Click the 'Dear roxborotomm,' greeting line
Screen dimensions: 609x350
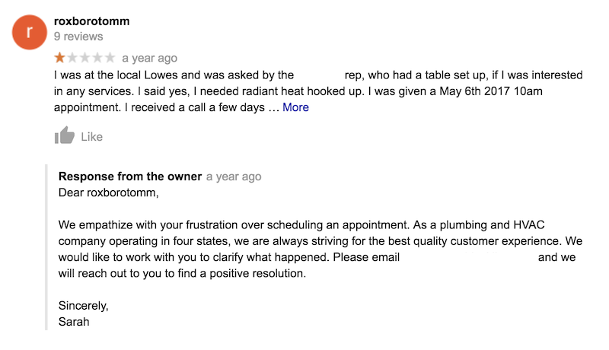point(108,192)
